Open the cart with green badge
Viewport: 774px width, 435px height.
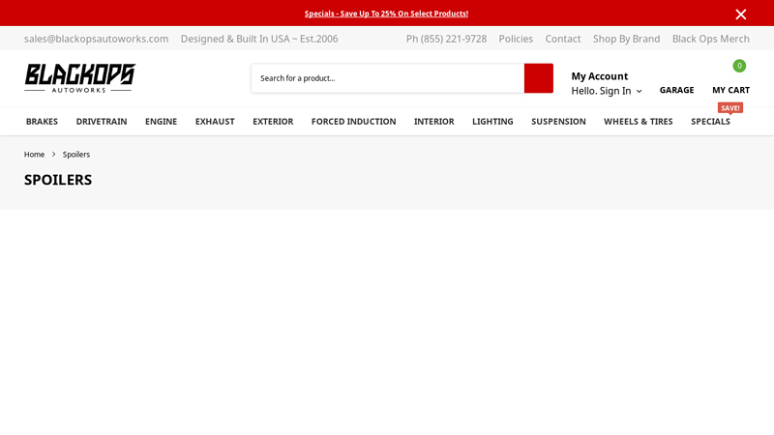click(x=730, y=89)
